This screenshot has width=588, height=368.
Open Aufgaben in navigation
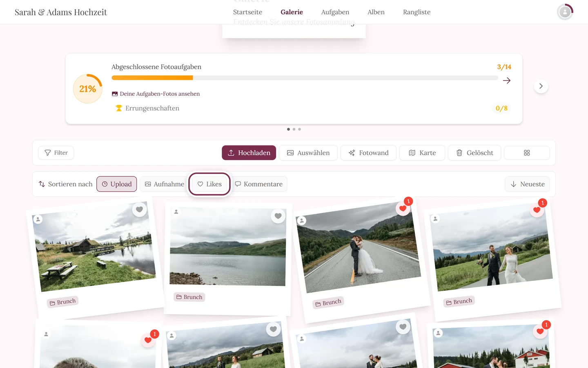pos(335,12)
